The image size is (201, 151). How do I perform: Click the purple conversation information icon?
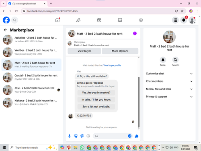click(135, 33)
